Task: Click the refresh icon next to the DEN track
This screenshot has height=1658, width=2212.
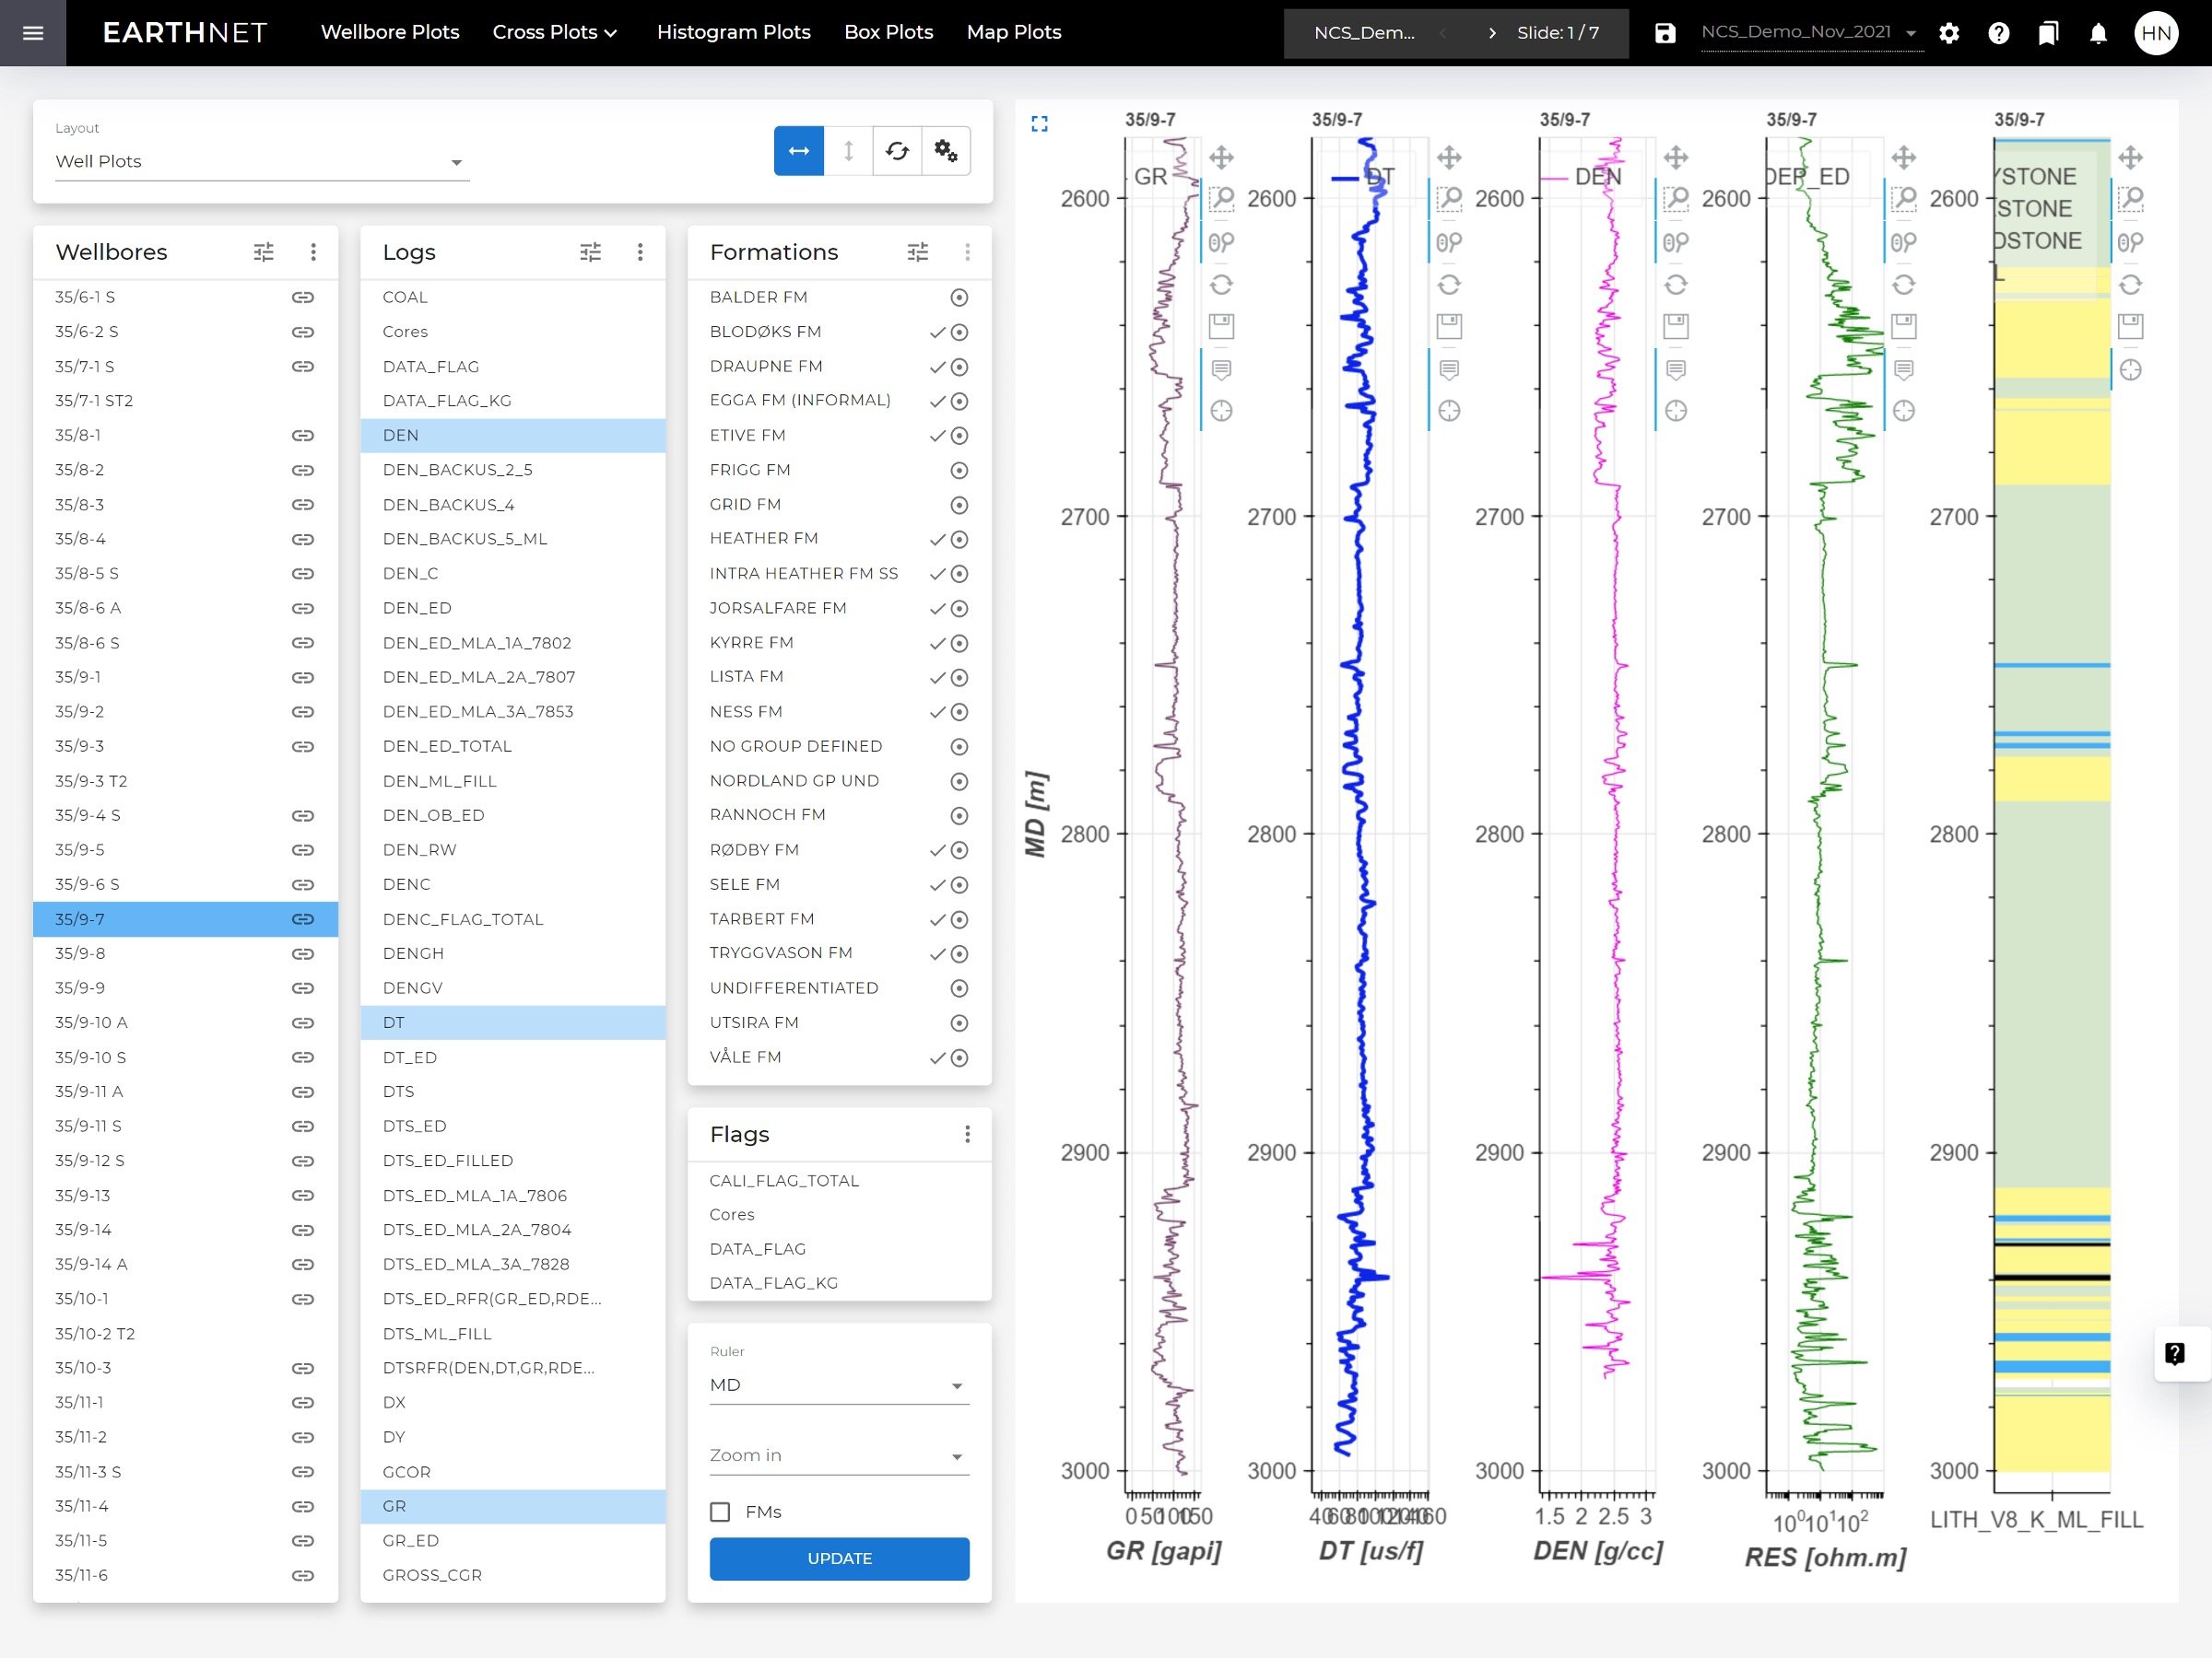Action: (x=1677, y=284)
